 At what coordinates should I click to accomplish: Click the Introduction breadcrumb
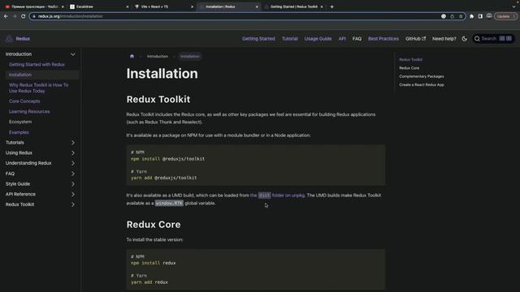(x=158, y=56)
